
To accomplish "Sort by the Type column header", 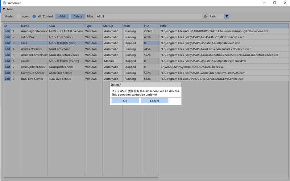I will (93, 26).
